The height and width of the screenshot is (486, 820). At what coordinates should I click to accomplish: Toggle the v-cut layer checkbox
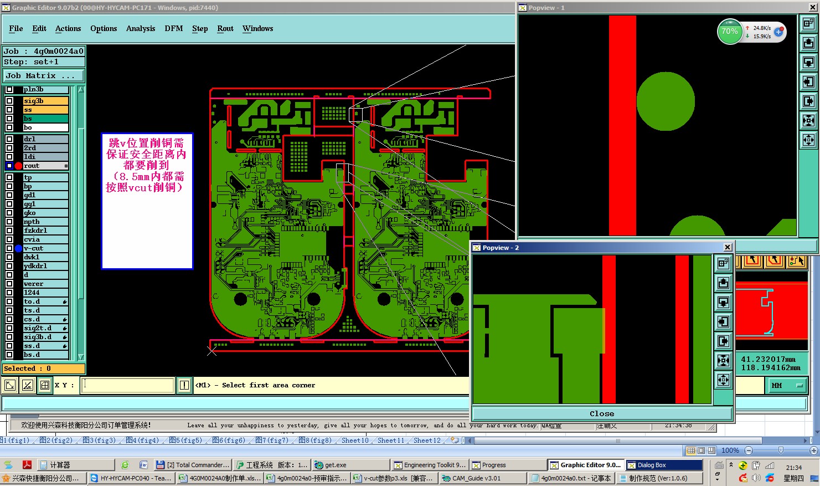point(9,248)
